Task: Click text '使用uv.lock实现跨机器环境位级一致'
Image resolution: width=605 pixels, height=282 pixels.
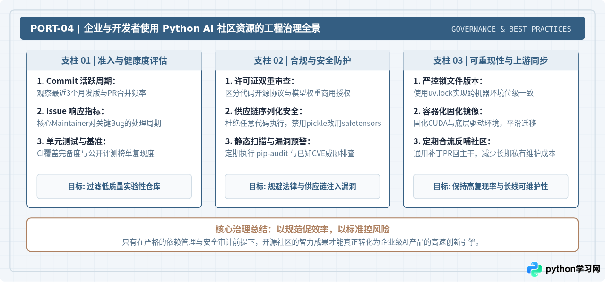Action: (x=474, y=93)
